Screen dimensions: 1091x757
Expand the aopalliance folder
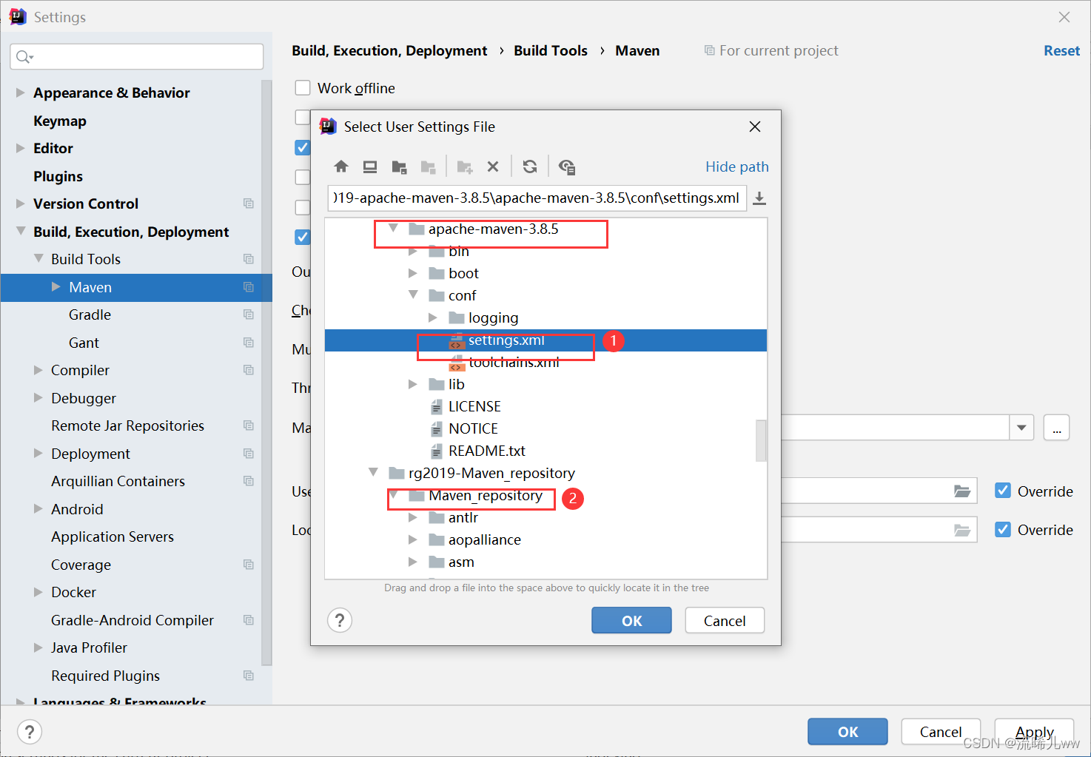point(413,539)
